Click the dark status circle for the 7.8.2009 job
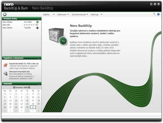This screenshot has width=163, height=123. [37, 28]
